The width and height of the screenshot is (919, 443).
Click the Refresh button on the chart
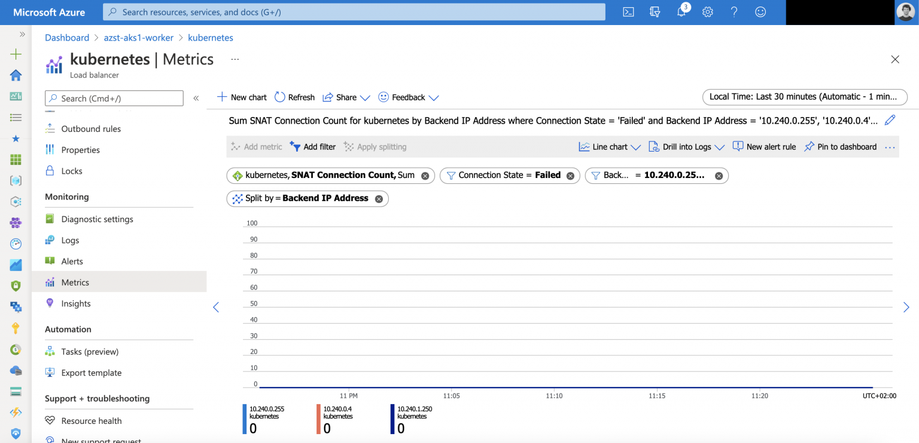[294, 97]
